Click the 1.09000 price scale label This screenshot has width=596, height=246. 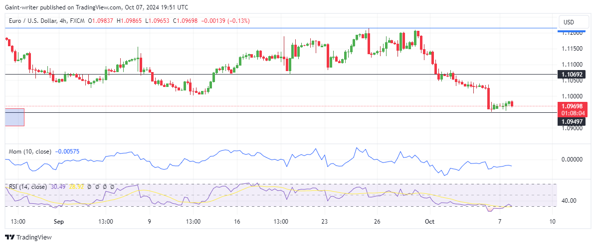click(571, 128)
